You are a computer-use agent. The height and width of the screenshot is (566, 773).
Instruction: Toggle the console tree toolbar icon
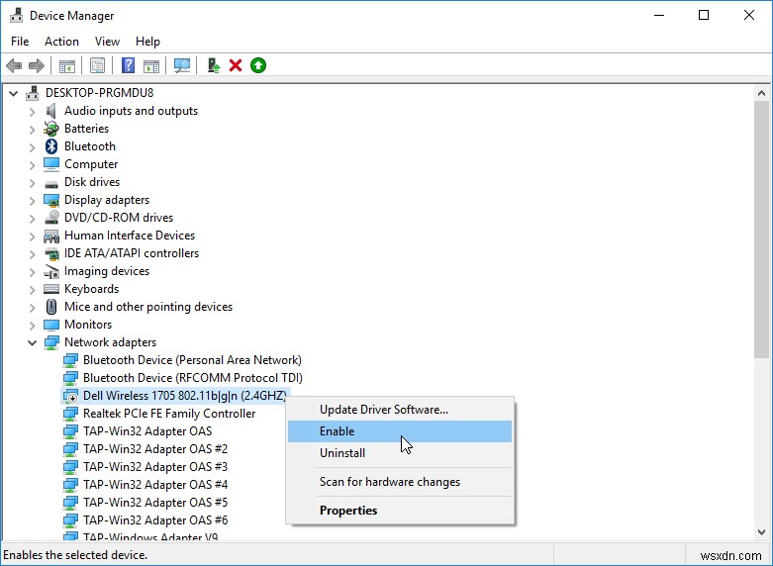pyautogui.click(x=67, y=65)
